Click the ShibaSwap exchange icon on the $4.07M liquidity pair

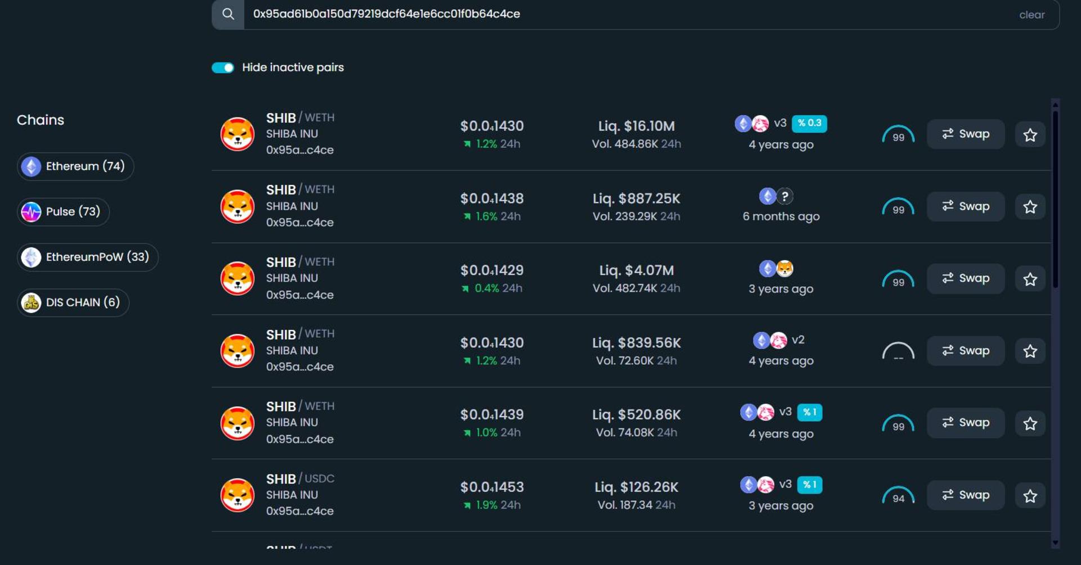(x=785, y=269)
